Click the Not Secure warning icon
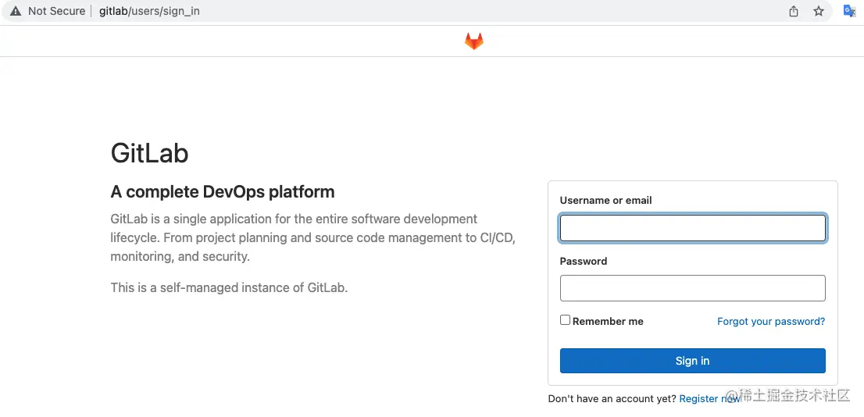864x417 pixels. (16, 11)
